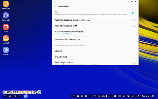Open the apps grid in taskbar
Screen dimensions: 158x99
tap(5, 96)
